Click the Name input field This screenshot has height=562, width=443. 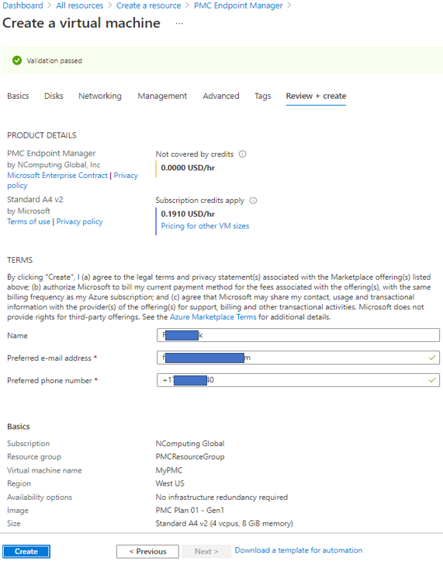point(298,335)
